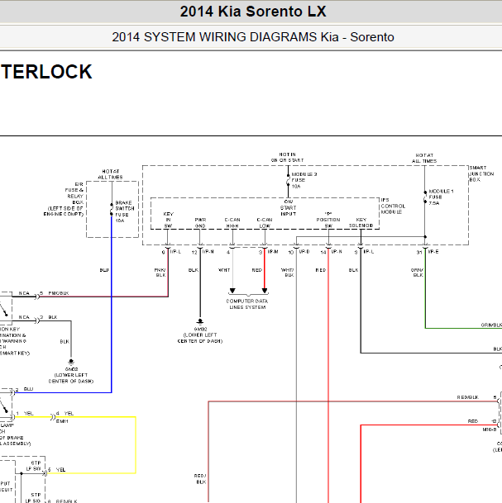Click the 'ON/START INPUT' label
The height and width of the screenshot is (503, 502).
pos(288,207)
